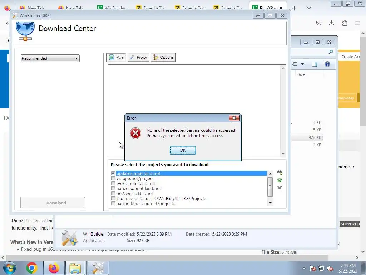Click the greyed-out Download button
The width and height of the screenshot is (366, 275).
coord(53,203)
